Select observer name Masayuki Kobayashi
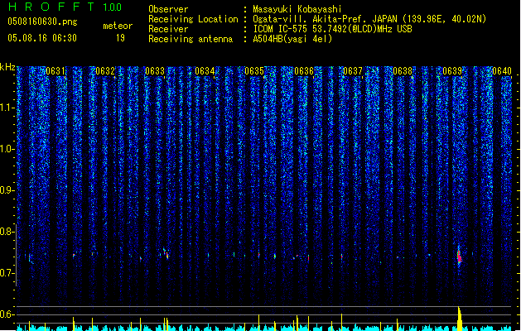The height and width of the screenshot is (331, 521). click(297, 9)
